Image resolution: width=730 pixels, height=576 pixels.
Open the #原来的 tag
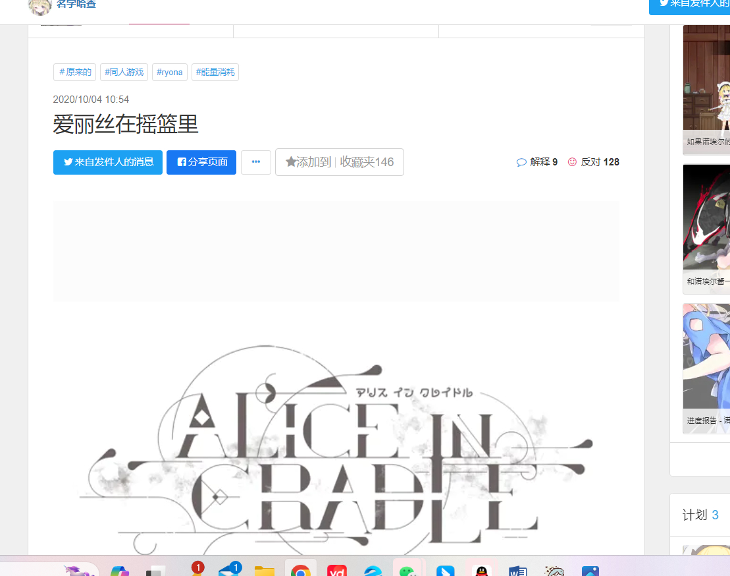point(75,72)
